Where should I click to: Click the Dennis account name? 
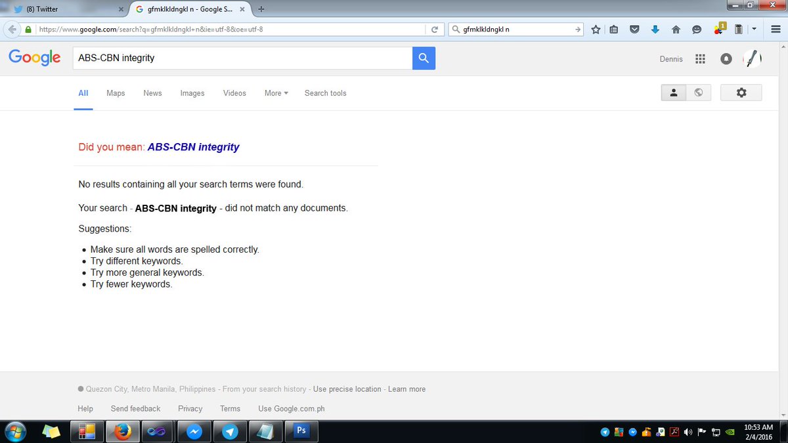671,59
